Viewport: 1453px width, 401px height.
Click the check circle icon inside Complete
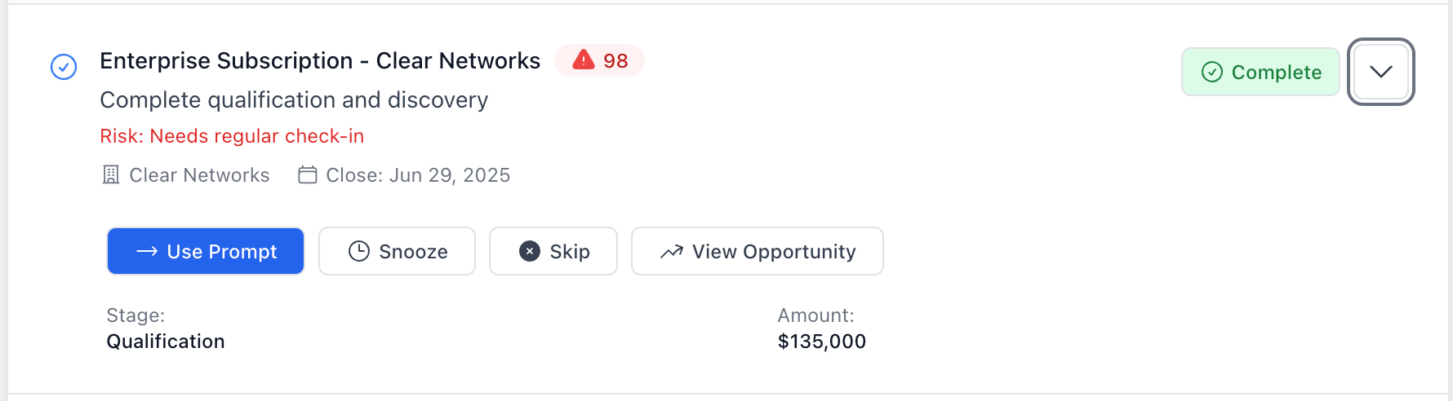[x=1212, y=73]
